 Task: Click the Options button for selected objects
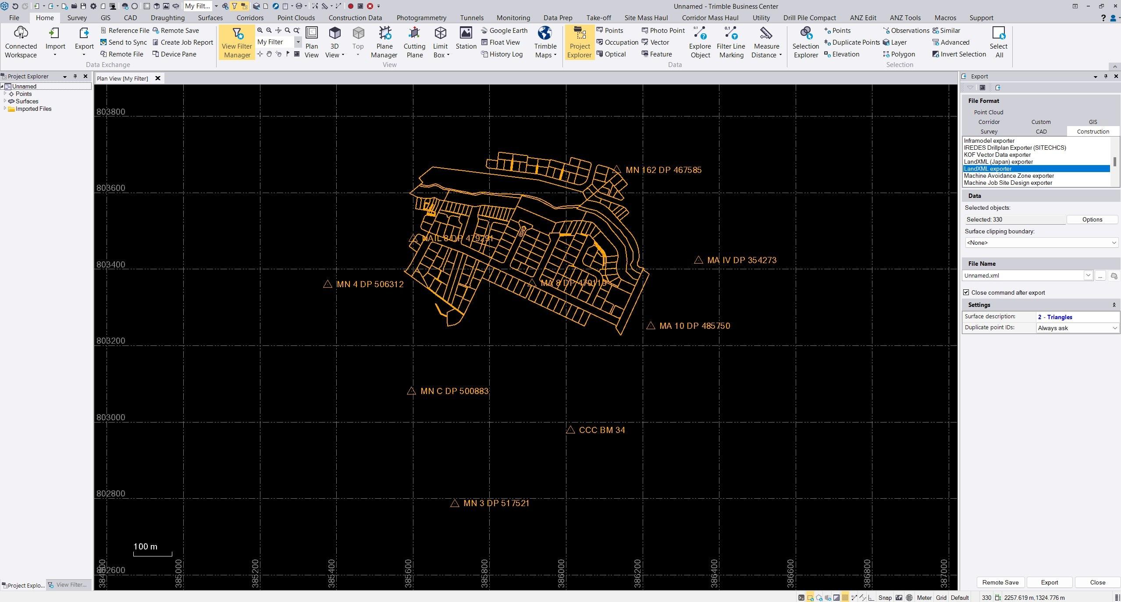[1092, 219]
